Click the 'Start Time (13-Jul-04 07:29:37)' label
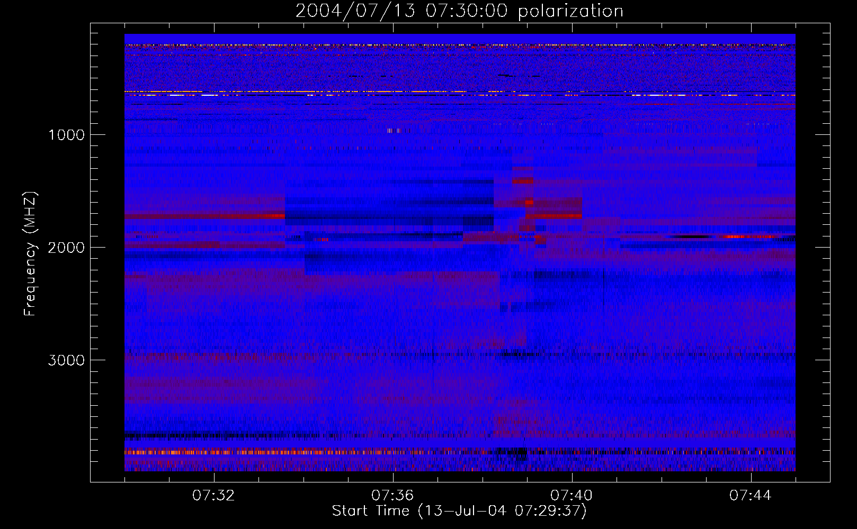This screenshot has height=529, width=857. pos(459,511)
